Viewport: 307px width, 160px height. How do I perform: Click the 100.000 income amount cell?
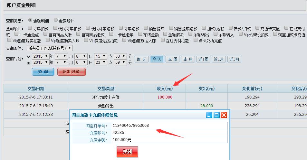pyautogui.click(x=165, y=97)
